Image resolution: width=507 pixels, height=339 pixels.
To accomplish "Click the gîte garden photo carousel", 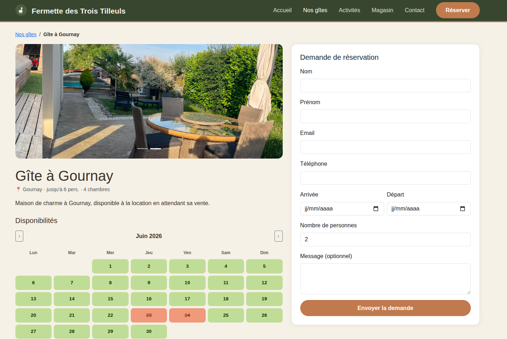I will tap(149, 101).
